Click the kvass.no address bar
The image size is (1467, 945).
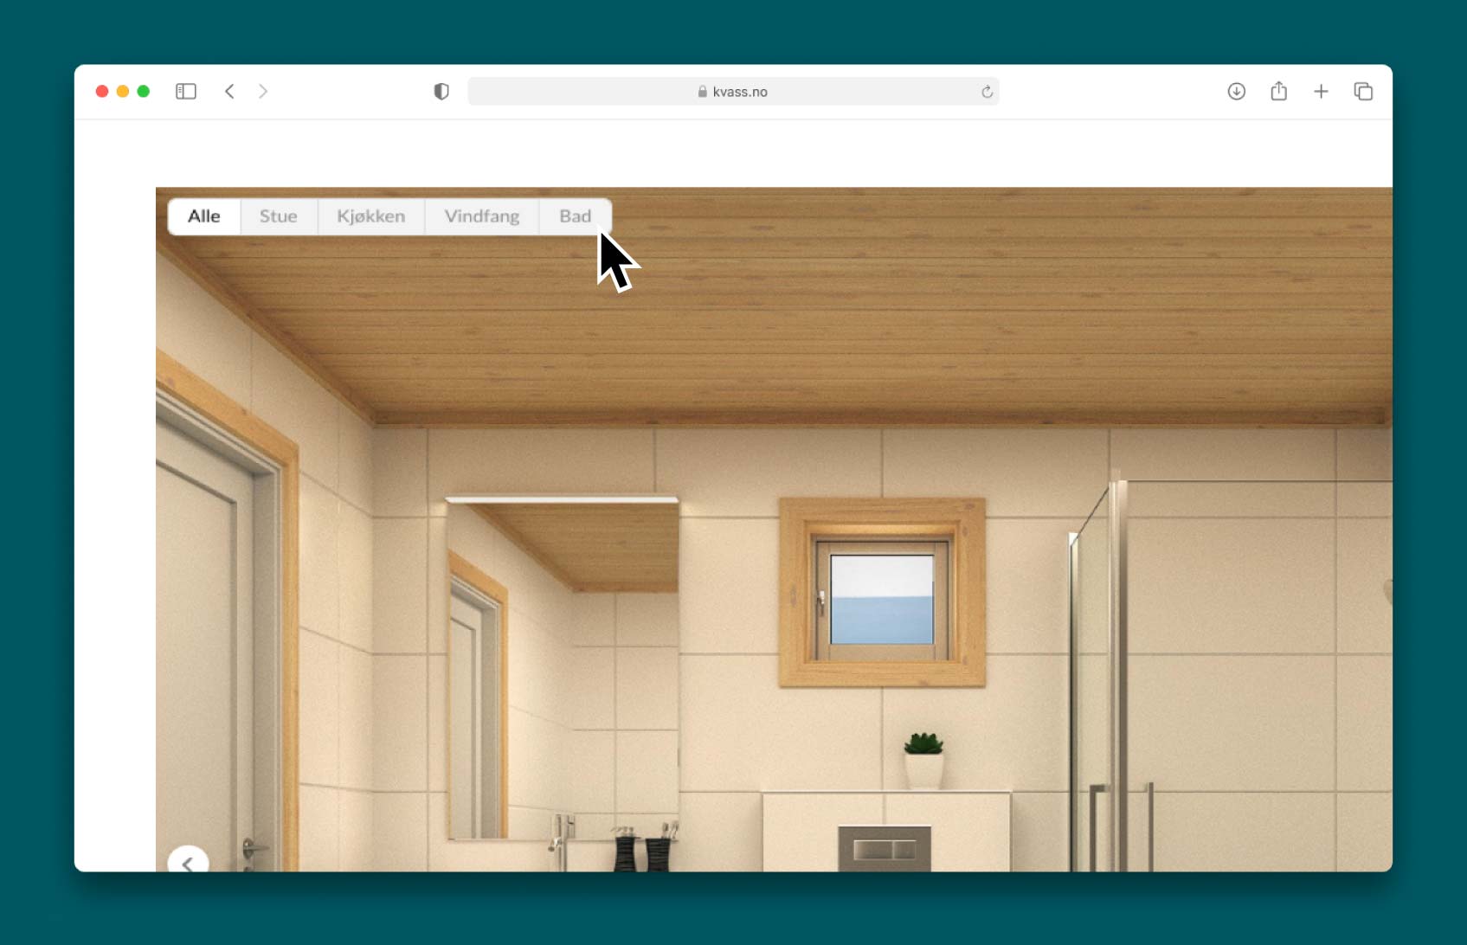(732, 92)
